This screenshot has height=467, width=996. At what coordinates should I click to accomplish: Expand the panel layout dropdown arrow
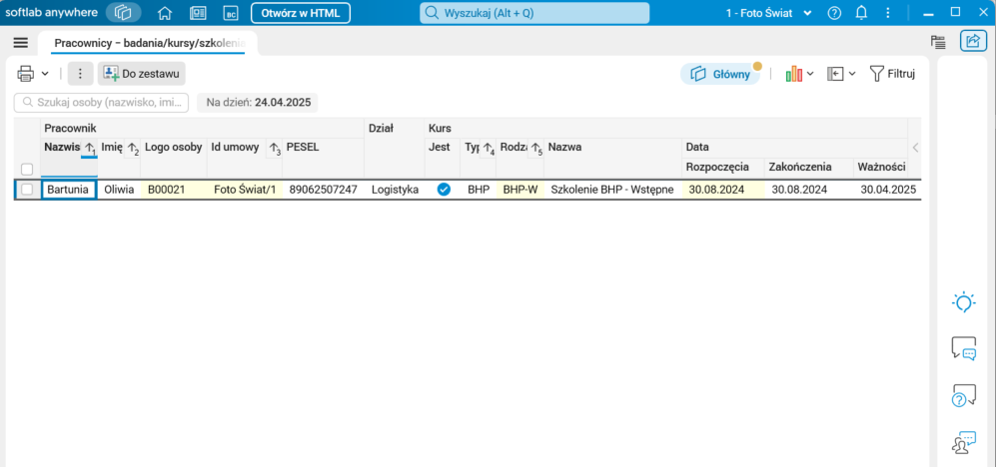852,74
